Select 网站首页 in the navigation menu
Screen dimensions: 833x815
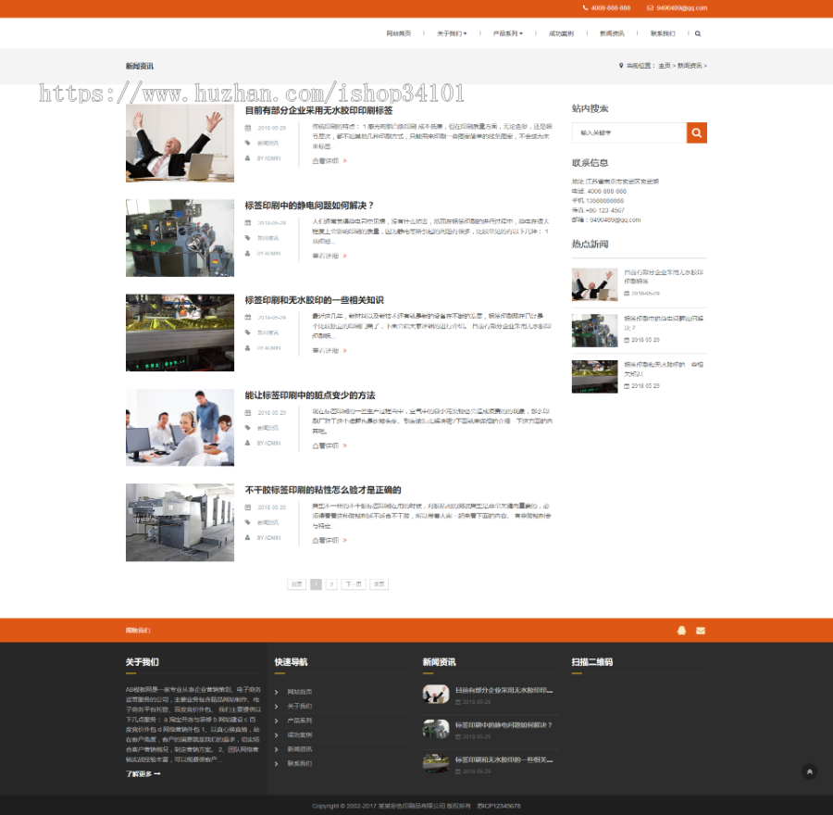click(398, 33)
